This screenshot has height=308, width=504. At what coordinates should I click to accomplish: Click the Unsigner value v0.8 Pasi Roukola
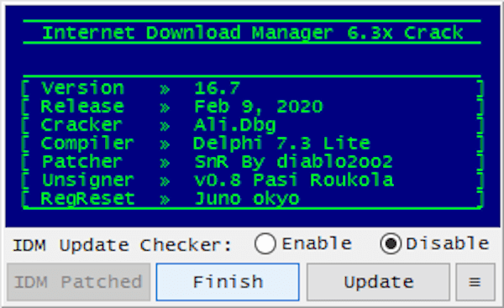294,180
